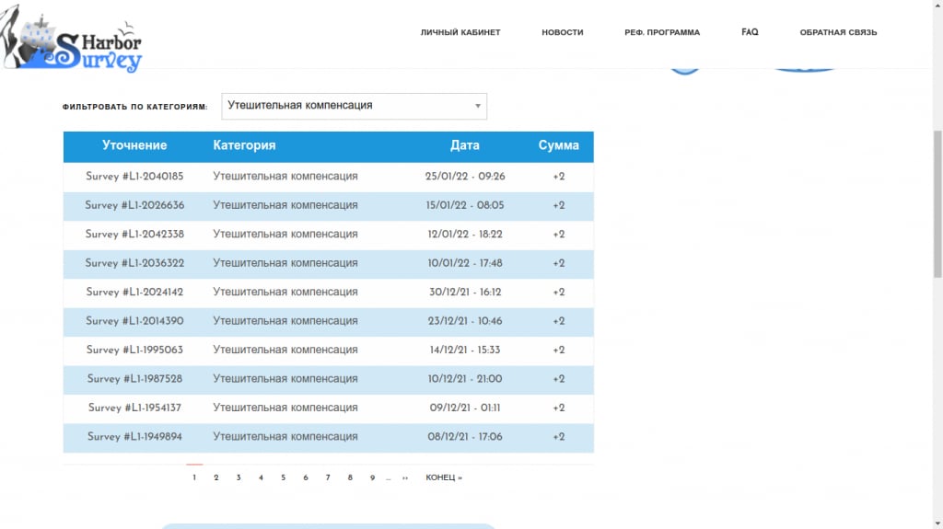Click +2 amount in Survey #L1-2026636 row
Image resolution: width=943 pixels, height=529 pixels.
[x=559, y=205]
